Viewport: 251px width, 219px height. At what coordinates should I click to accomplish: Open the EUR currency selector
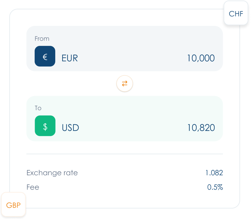click(x=70, y=58)
